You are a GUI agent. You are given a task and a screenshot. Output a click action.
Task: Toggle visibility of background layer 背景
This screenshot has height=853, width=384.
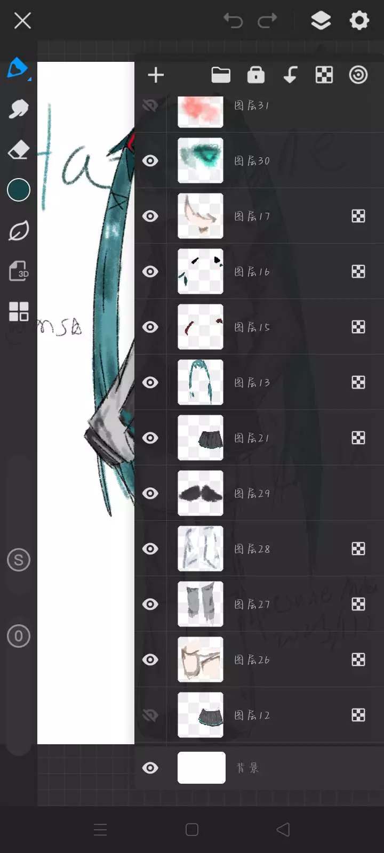150,768
